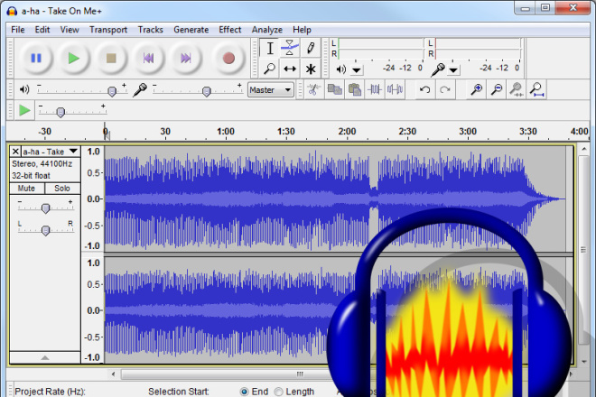Select the Zoom magnifier tool
Image resolution: width=596 pixels, height=397 pixels.
click(269, 69)
